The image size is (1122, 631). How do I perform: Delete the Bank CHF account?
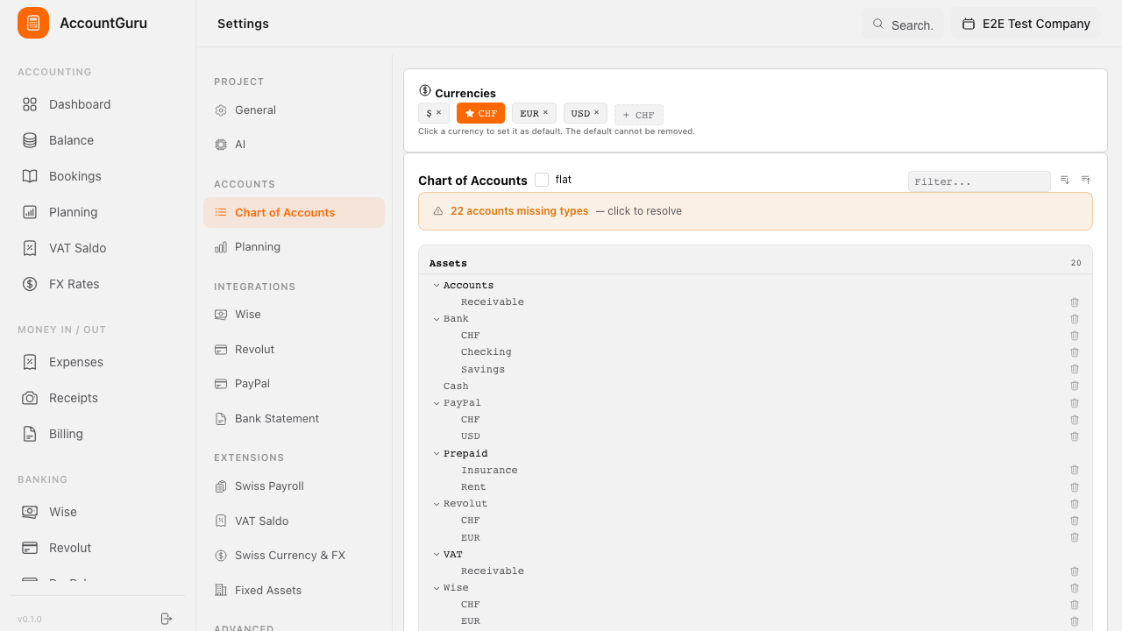1075,336
